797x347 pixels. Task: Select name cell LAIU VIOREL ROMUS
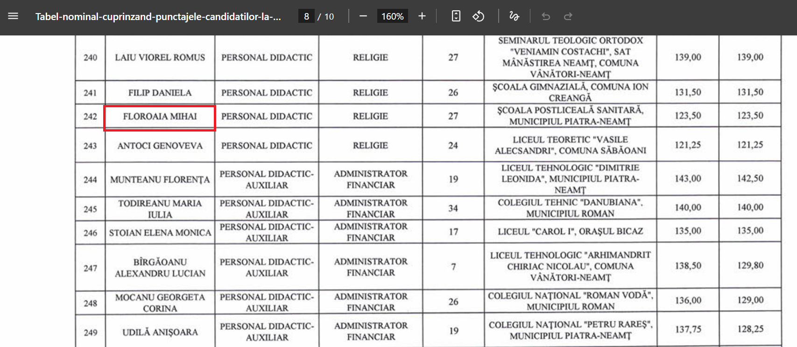160,57
